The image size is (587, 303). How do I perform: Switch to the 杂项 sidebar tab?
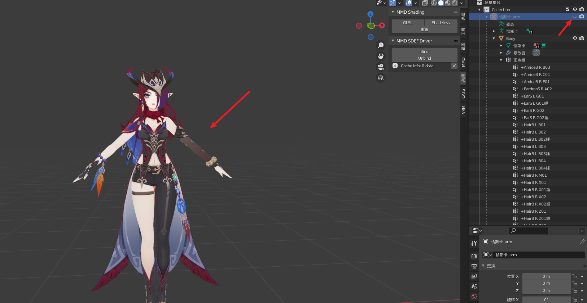[464, 78]
